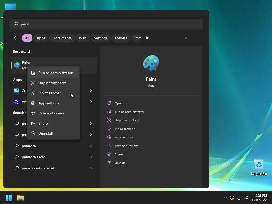Click the Paint palette icon under Best match
The image size is (272, 204).
point(17,65)
